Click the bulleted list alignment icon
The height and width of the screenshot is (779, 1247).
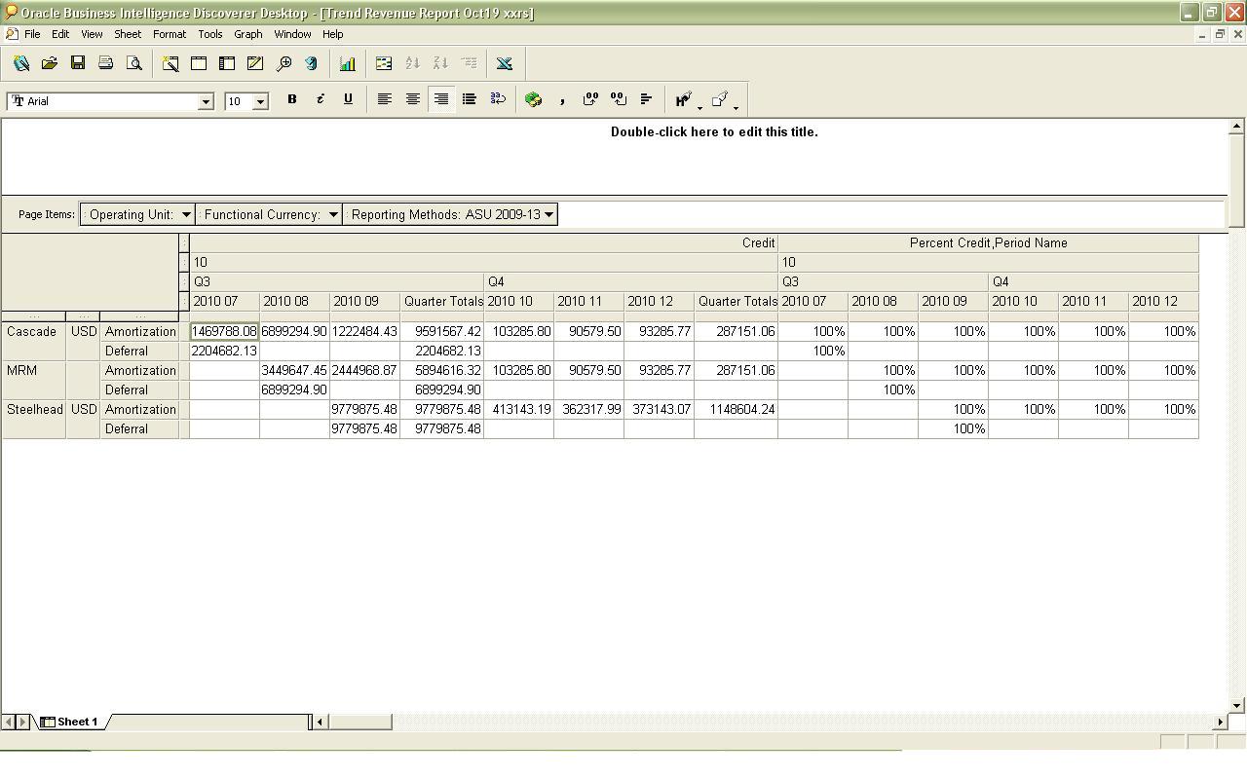(470, 99)
